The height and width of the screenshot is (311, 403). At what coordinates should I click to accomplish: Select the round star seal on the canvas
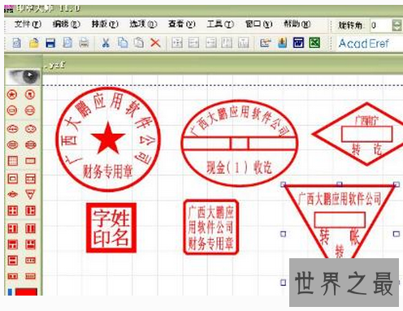(108, 140)
